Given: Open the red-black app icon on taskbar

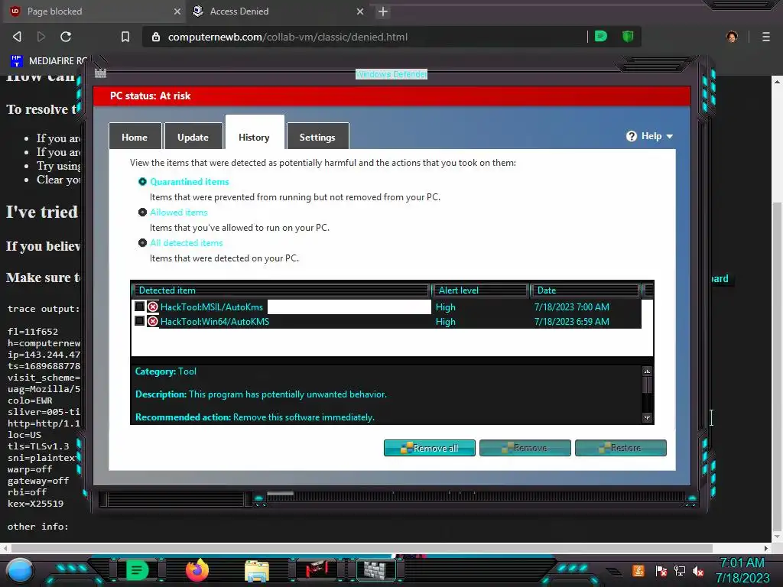Looking at the screenshot, I should click(317, 569).
